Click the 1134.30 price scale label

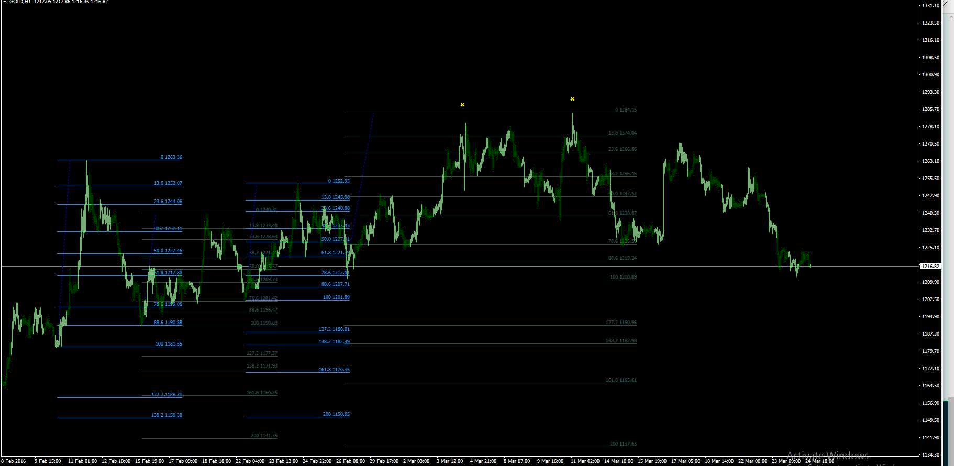point(931,455)
